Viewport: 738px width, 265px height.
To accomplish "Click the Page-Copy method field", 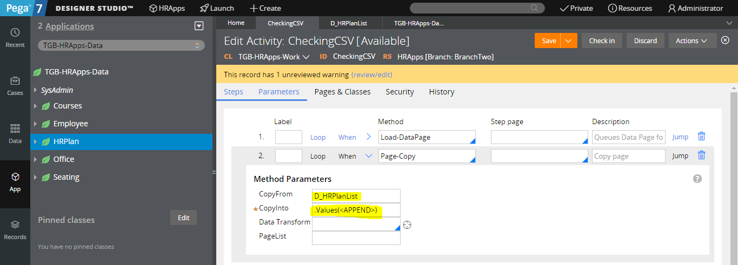I will point(427,156).
